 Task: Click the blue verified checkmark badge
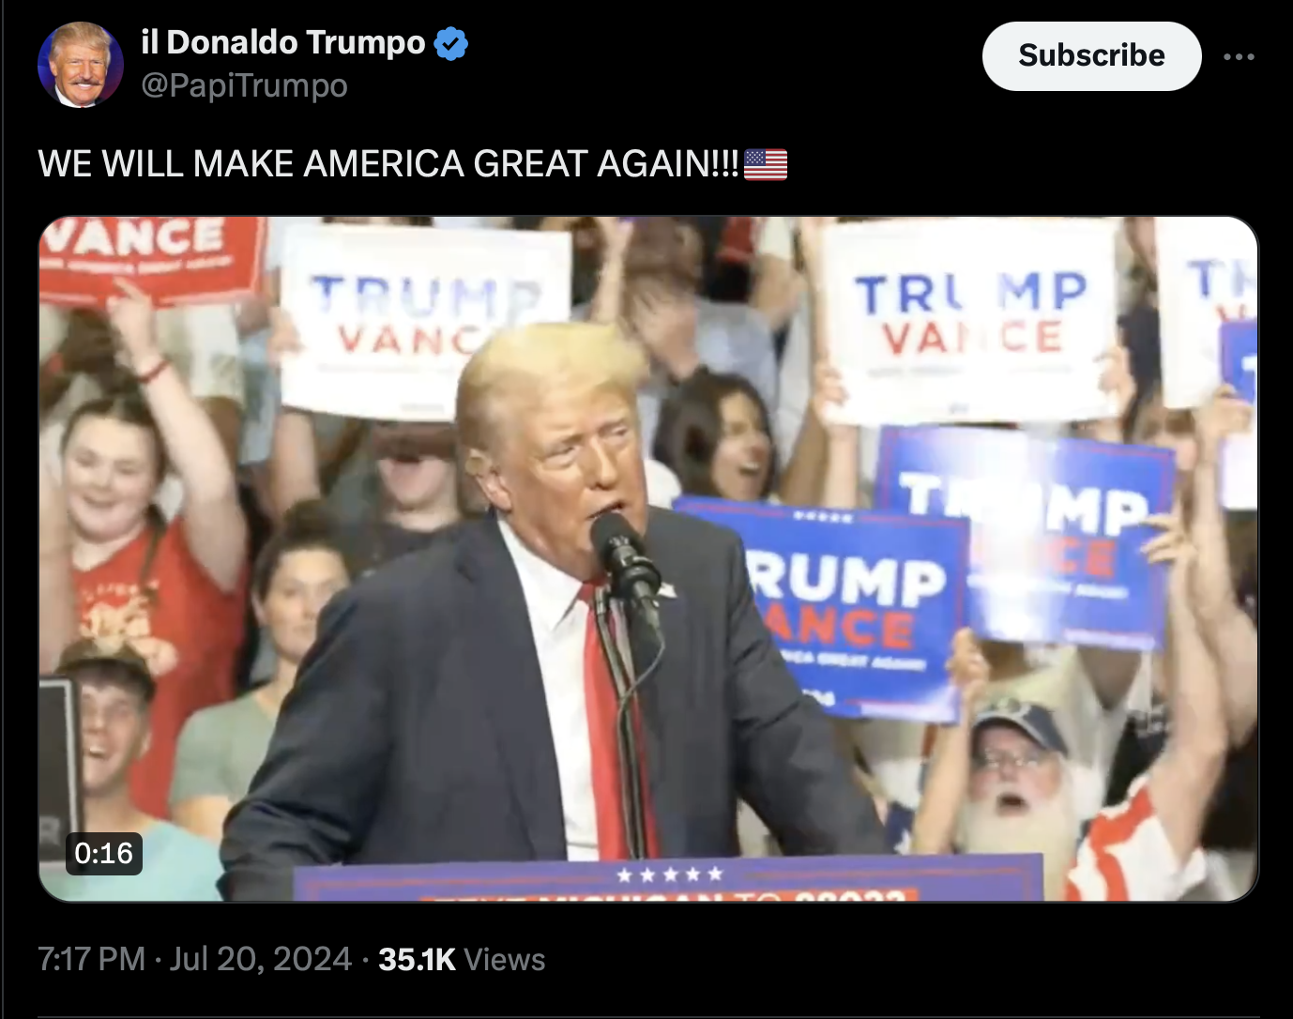coord(452,44)
